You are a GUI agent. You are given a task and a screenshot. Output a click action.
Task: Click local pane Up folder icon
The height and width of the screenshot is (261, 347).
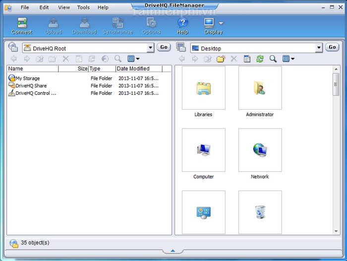pos(208,59)
